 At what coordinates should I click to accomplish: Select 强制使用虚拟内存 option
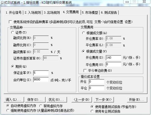click(x=8, y=110)
